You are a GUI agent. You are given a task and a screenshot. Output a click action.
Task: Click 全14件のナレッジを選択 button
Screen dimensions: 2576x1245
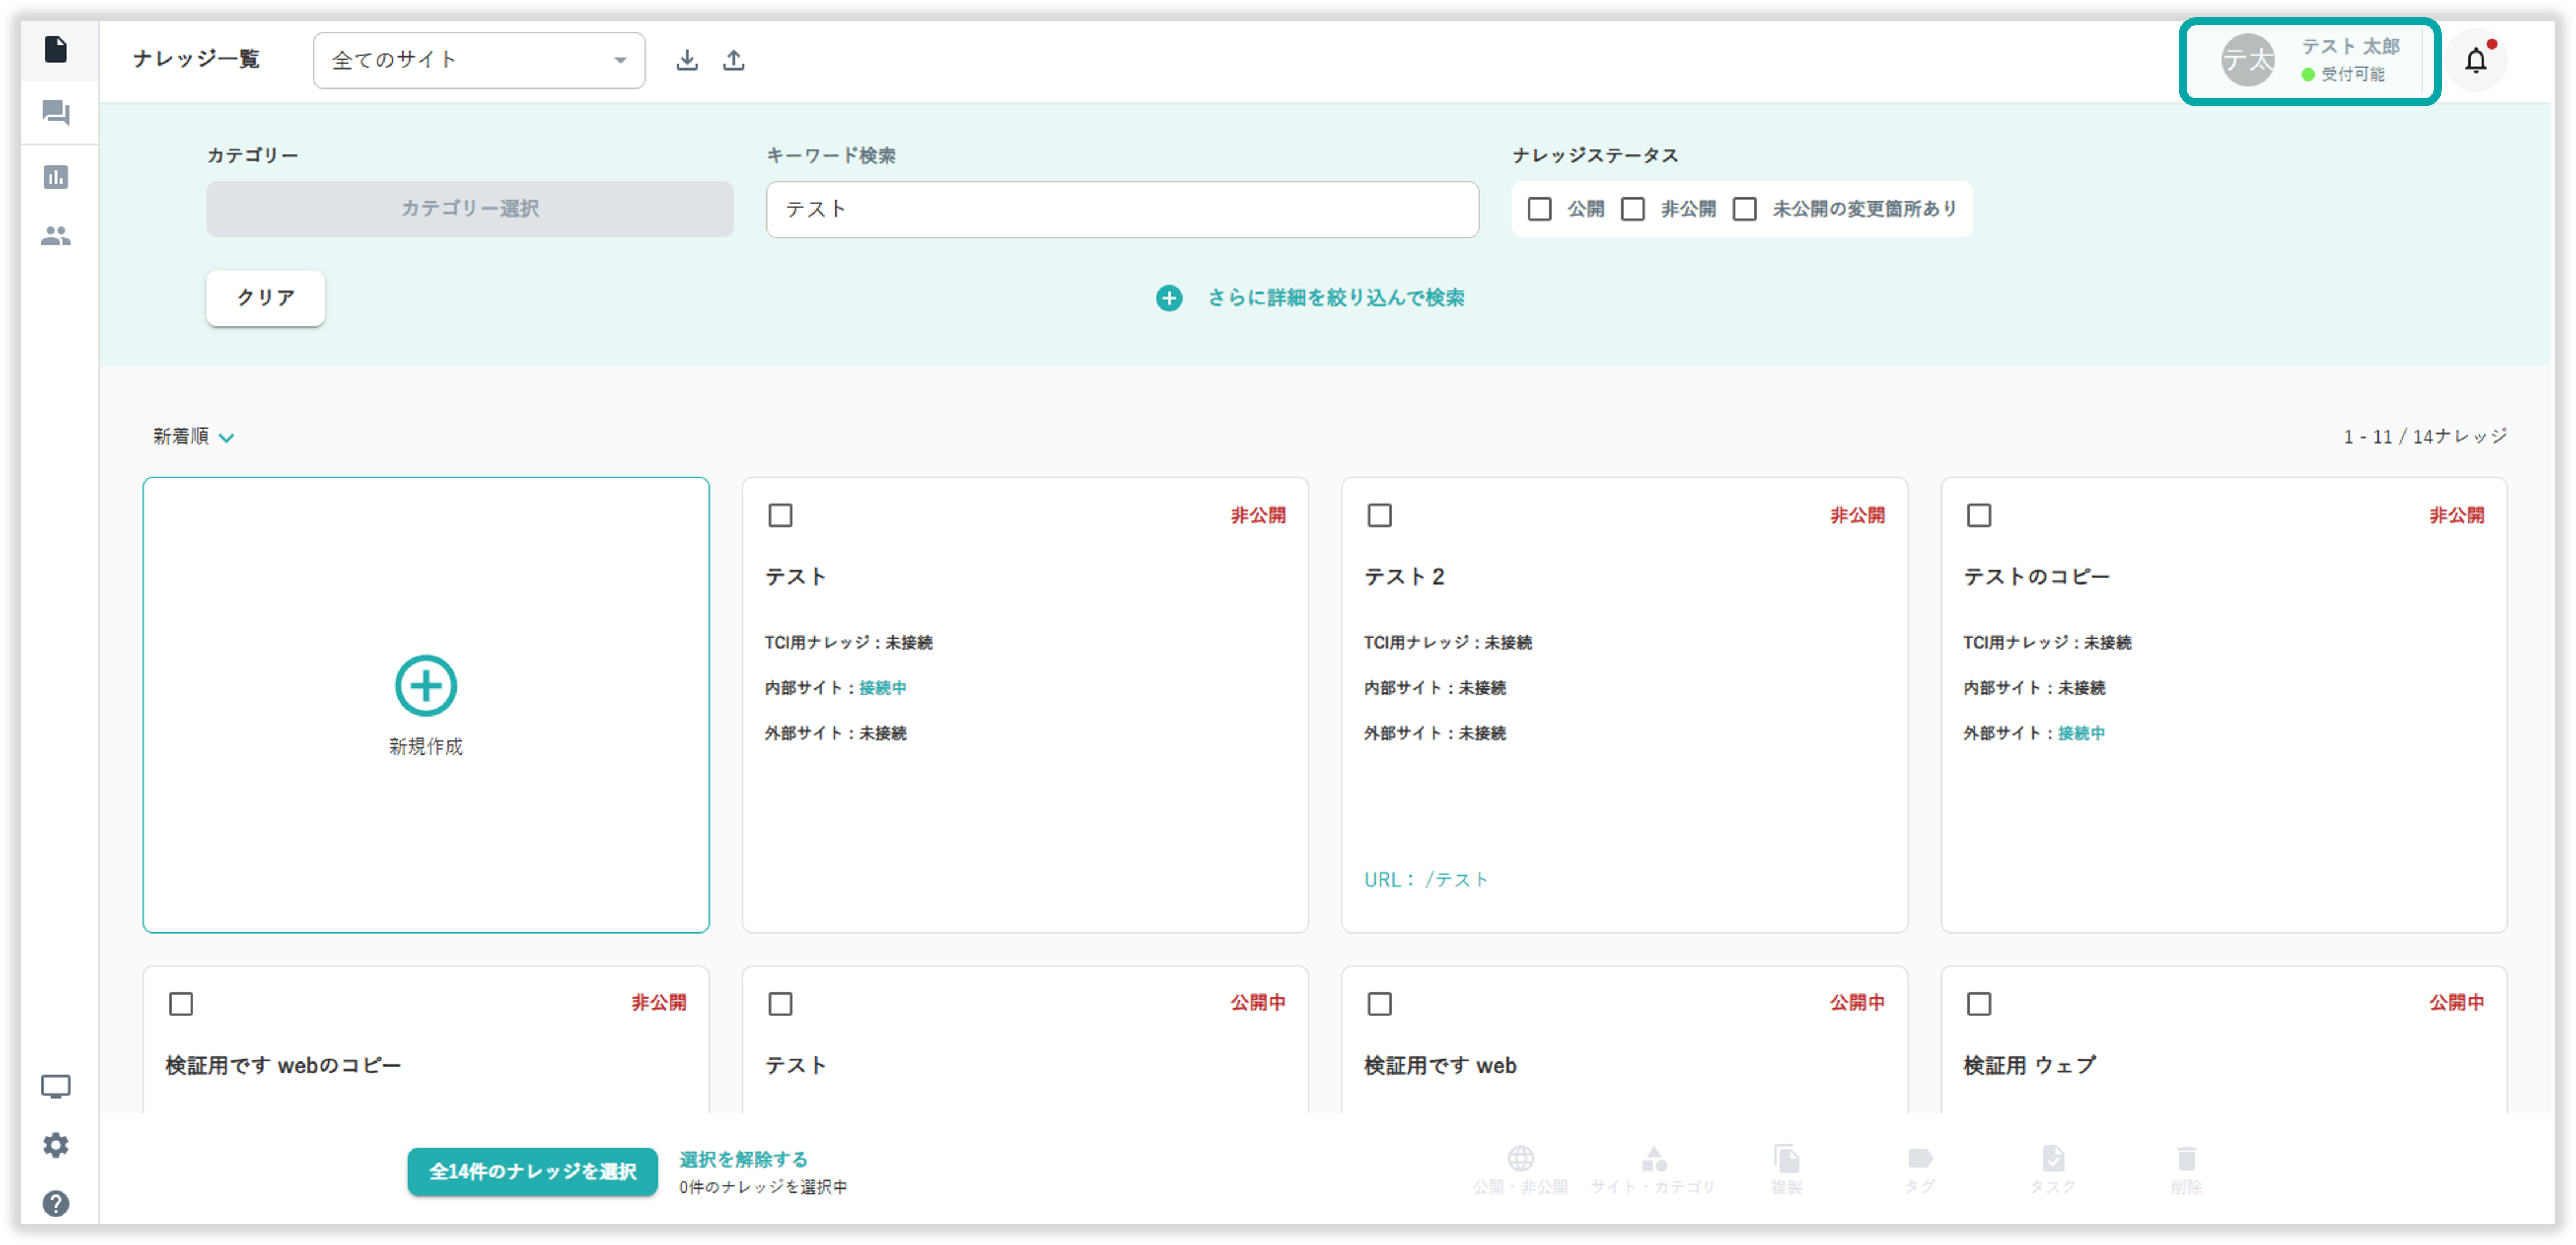tap(532, 1171)
